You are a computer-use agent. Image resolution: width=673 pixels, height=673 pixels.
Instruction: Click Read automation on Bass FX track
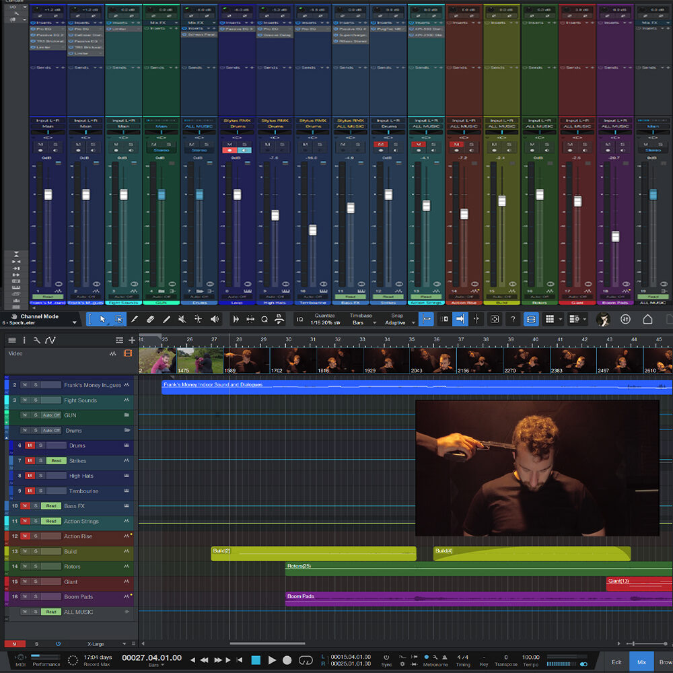click(x=51, y=506)
